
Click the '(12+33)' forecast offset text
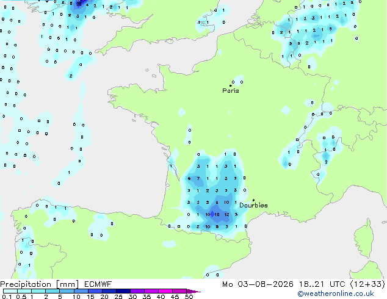pos(367,284)
